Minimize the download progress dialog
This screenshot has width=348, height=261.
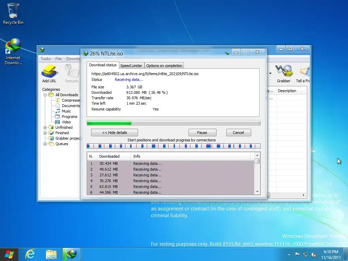[236, 52]
